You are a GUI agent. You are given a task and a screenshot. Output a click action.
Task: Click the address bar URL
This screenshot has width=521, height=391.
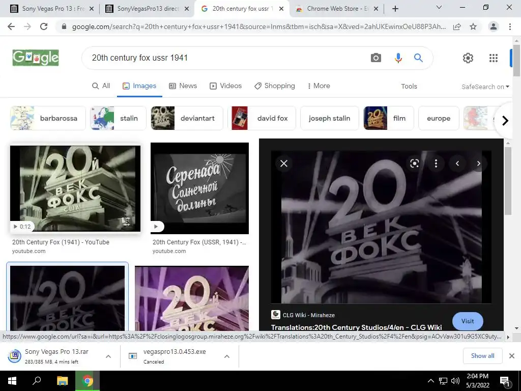[258, 26]
